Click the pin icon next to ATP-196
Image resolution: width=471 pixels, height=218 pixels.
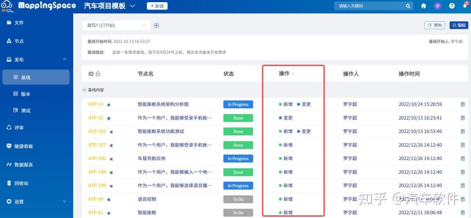tap(111, 159)
